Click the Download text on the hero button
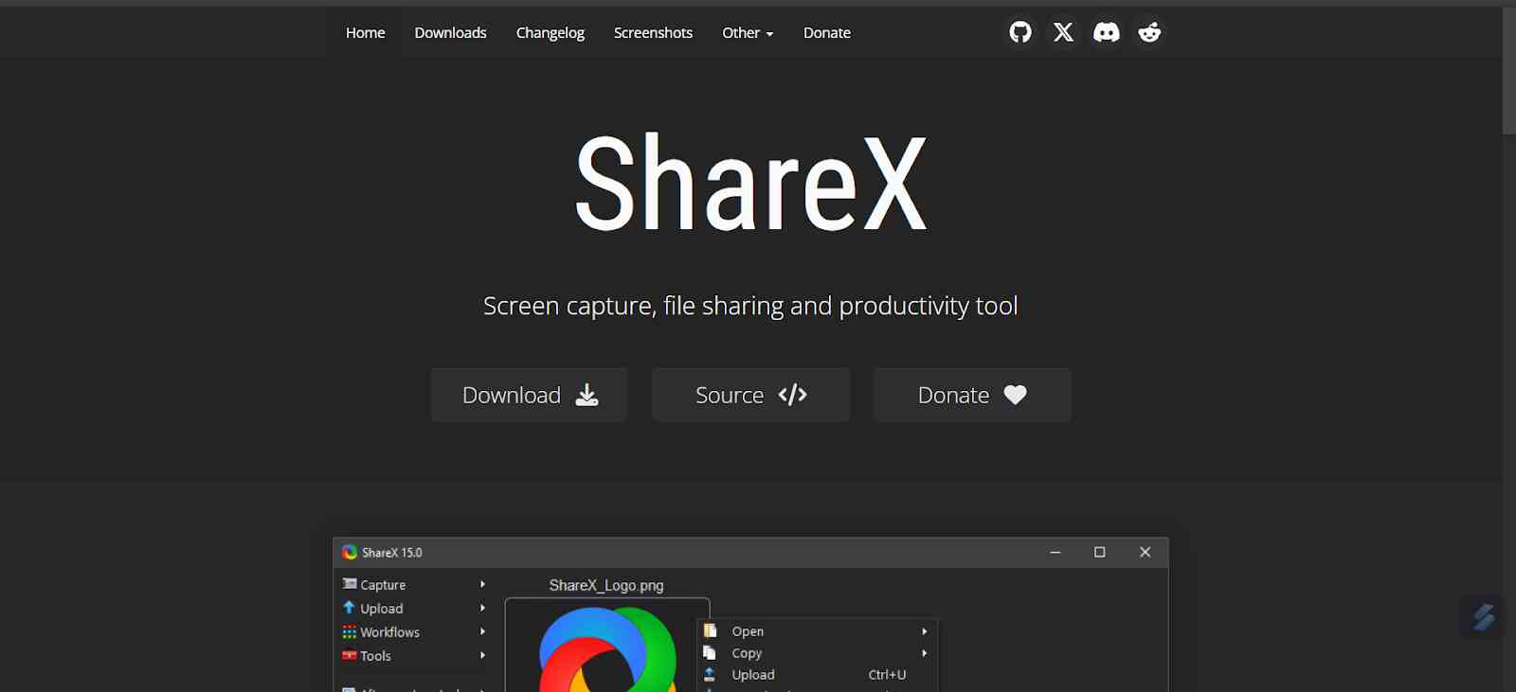Image resolution: width=1516 pixels, height=692 pixels. [x=512, y=395]
